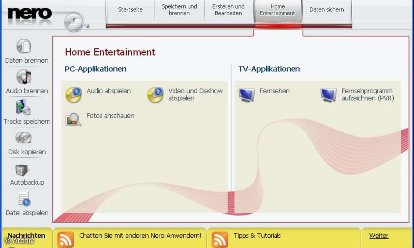Click the TV-Applikationen heading
Viewport: 414px width, 248px height.
[269, 69]
